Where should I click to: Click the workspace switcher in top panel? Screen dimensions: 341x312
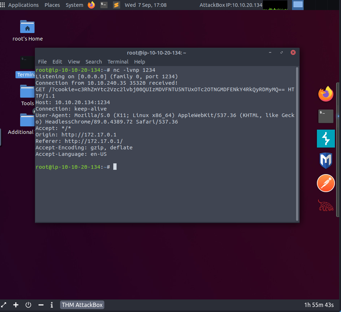[297, 5]
